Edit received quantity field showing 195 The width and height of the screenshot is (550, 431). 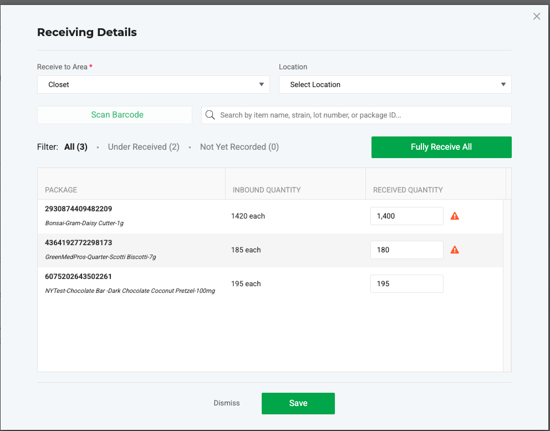click(407, 283)
